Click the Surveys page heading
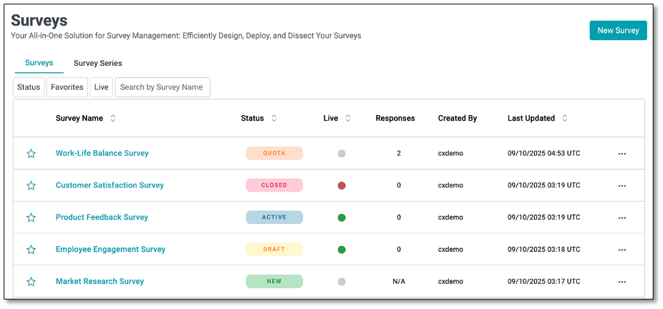This screenshot has height=309, width=663. point(39,20)
